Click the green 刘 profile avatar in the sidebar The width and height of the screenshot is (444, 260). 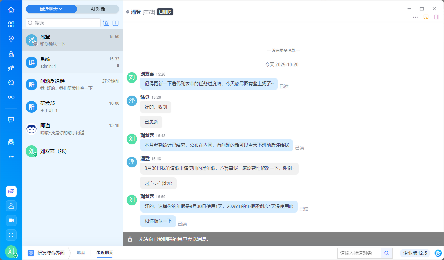11,251
